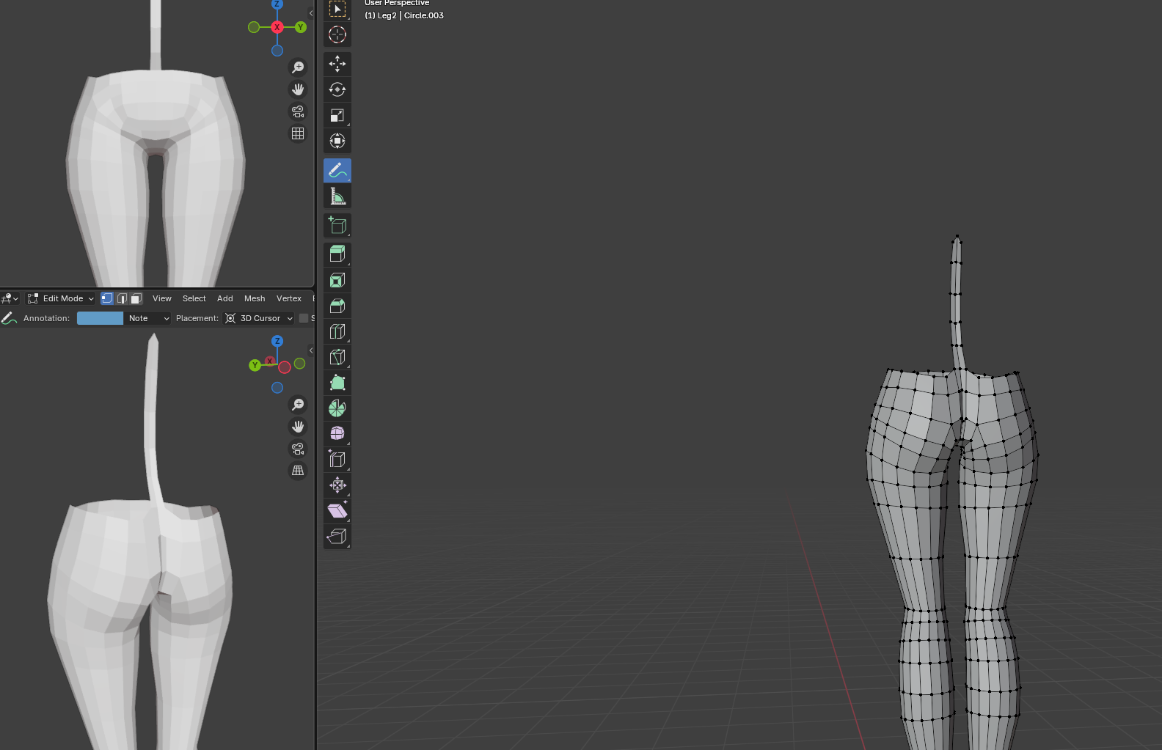
Task: Click the "(1) Leg2 | Circle.003" overlay text
Action: [404, 15]
